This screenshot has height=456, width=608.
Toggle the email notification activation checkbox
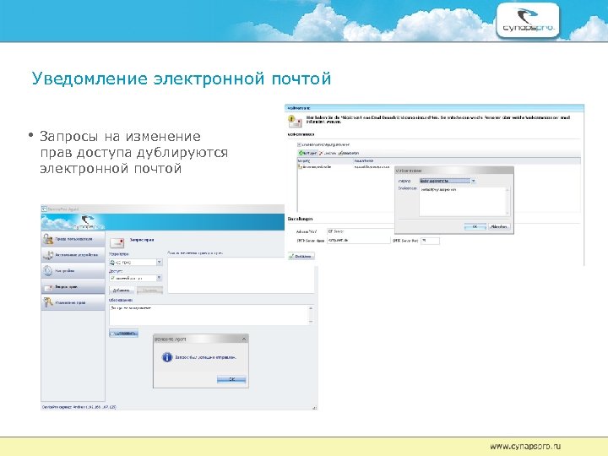click(299, 144)
